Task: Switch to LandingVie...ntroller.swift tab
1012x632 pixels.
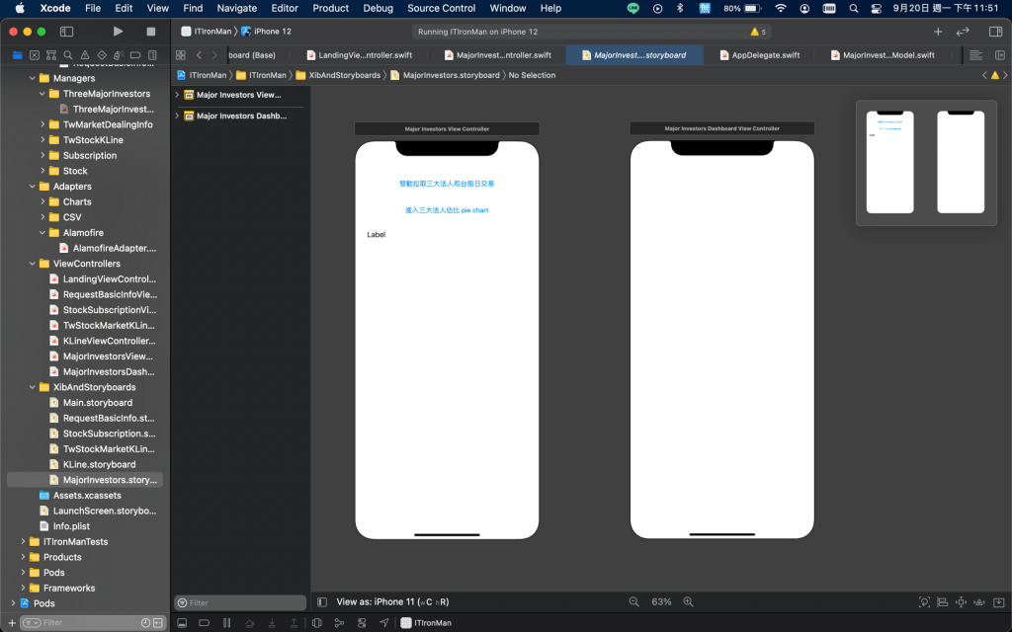Action: (359, 55)
